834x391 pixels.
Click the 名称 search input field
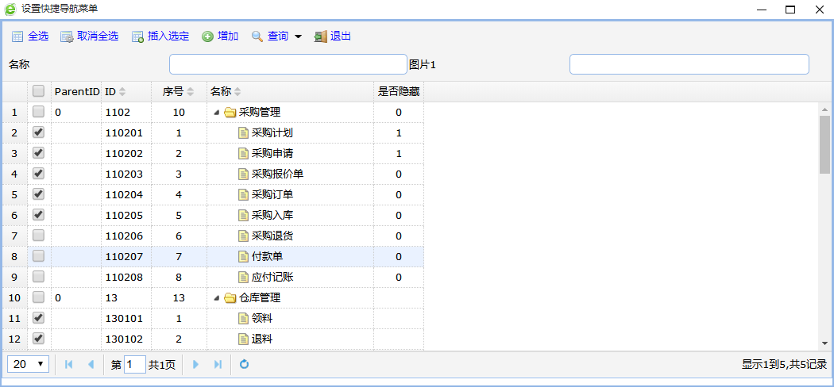288,64
